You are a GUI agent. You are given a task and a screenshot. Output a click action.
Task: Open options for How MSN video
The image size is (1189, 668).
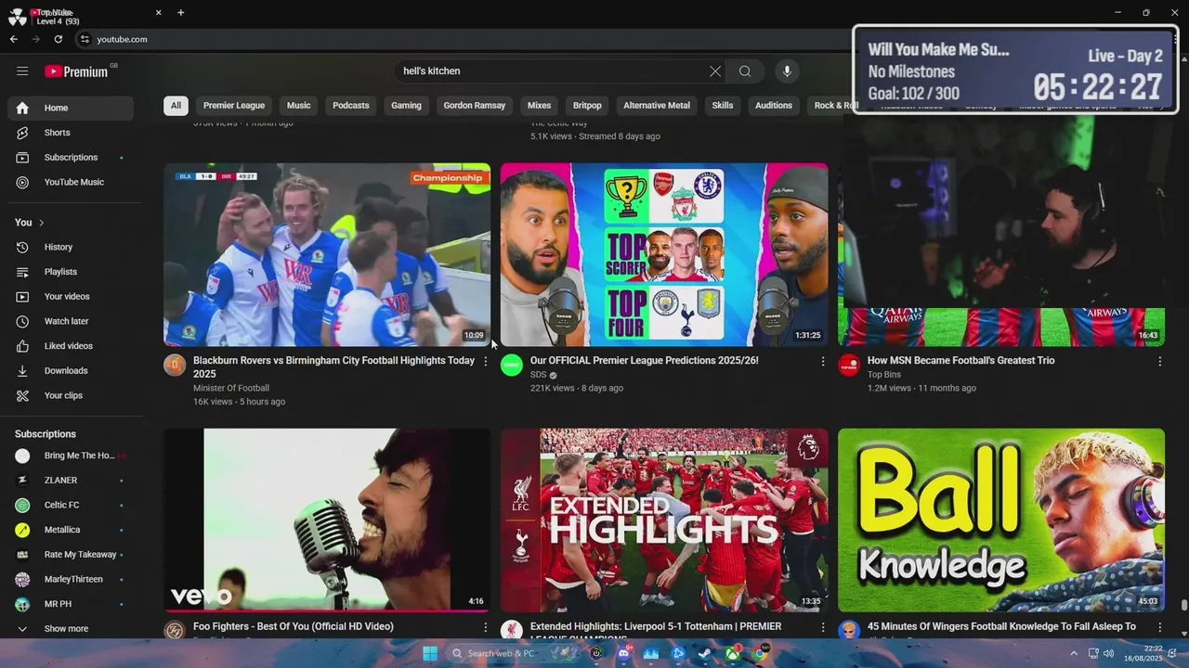(x=1159, y=362)
